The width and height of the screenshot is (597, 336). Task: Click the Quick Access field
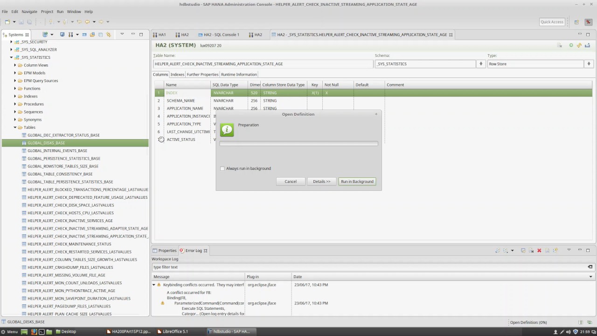pos(552,22)
